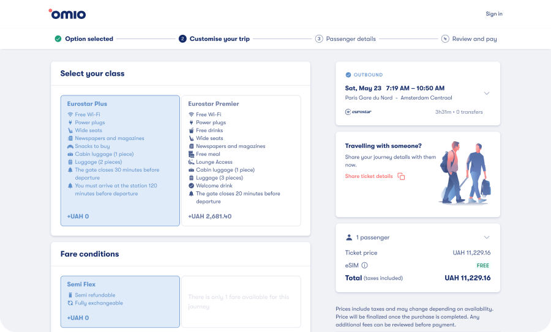Click Outbound checkmark icon
This screenshot has height=332, width=551.
[x=348, y=75]
